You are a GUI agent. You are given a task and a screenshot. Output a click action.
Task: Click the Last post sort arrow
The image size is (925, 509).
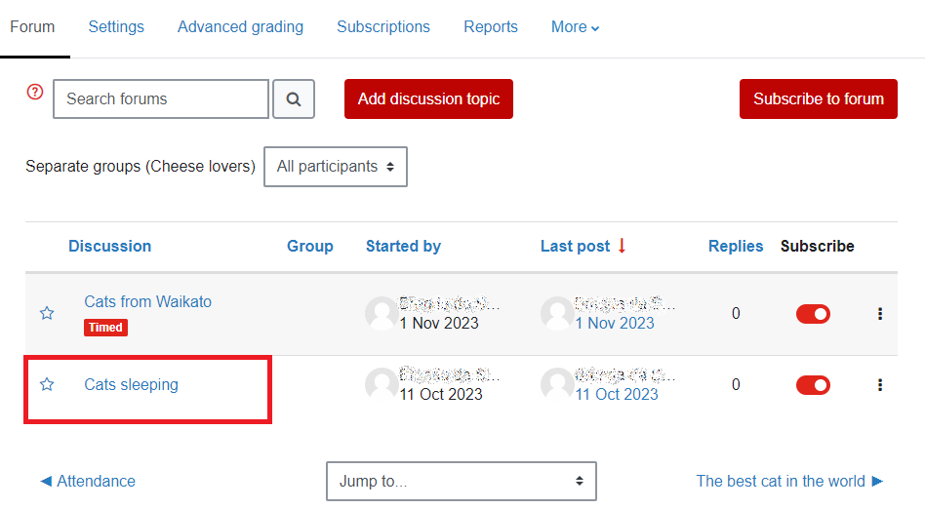click(622, 246)
